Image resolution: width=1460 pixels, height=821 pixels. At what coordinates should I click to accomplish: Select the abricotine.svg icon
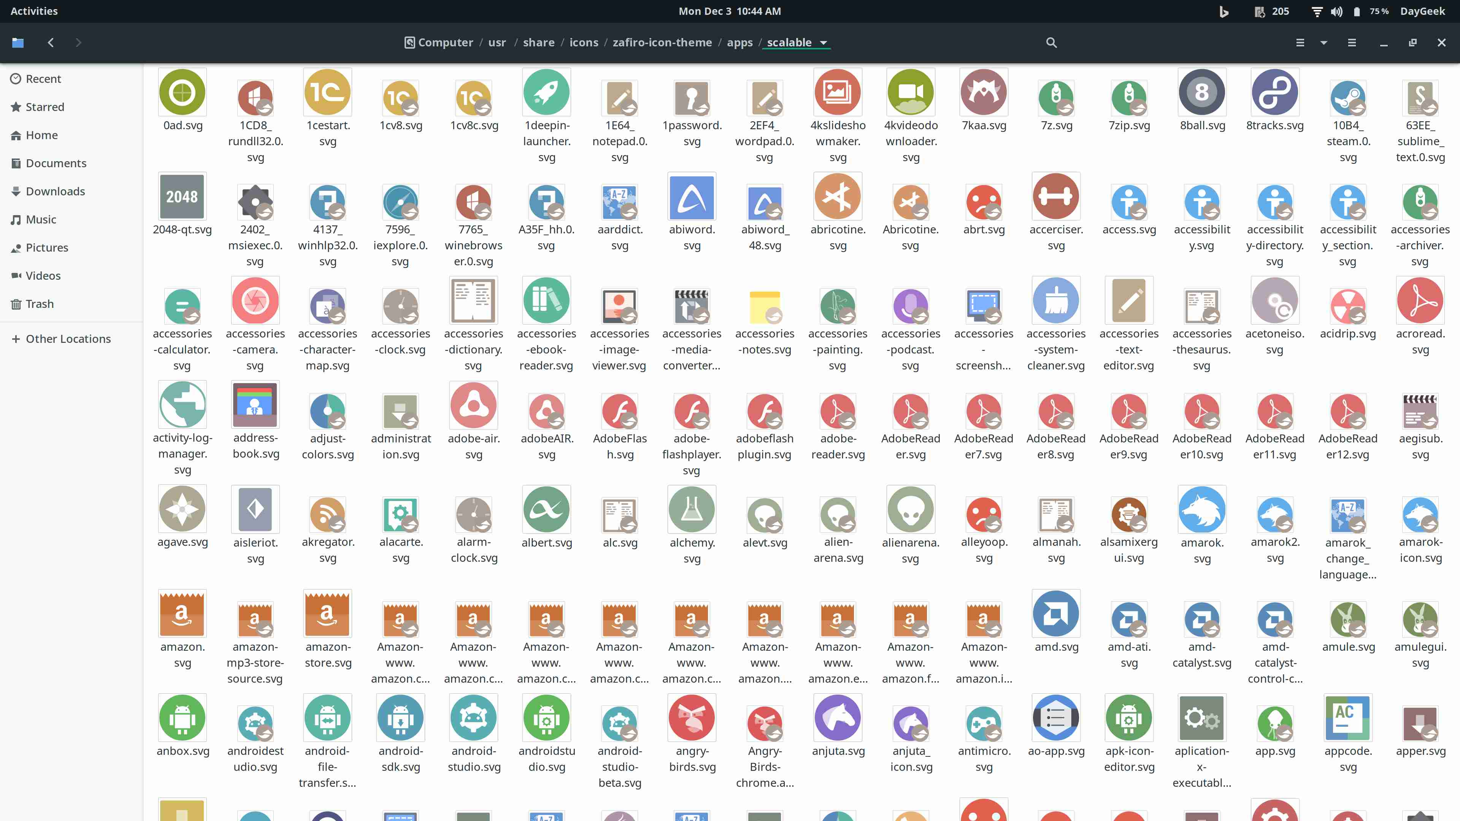838,197
